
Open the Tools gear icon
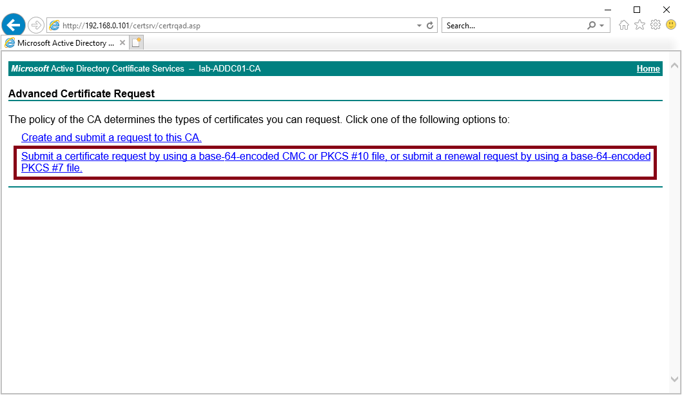point(656,24)
